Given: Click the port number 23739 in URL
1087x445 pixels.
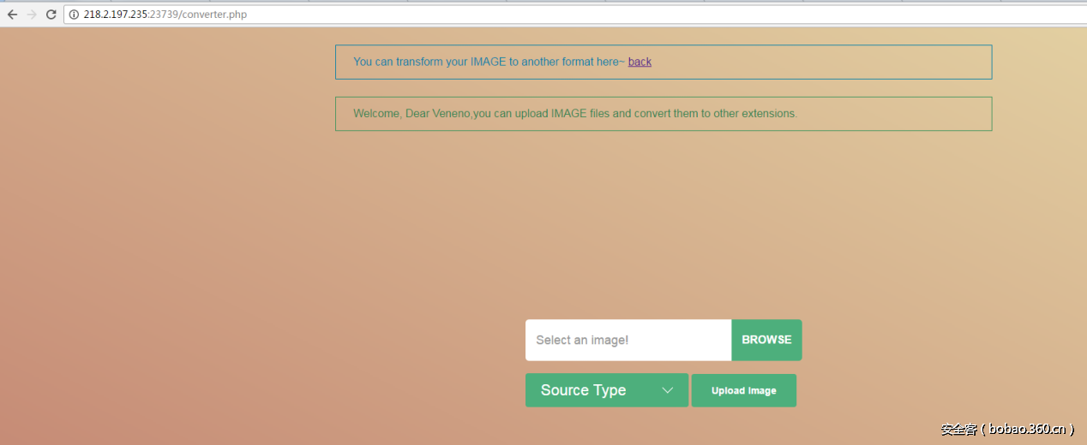Looking at the screenshot, I should click(x=163, y=15).
